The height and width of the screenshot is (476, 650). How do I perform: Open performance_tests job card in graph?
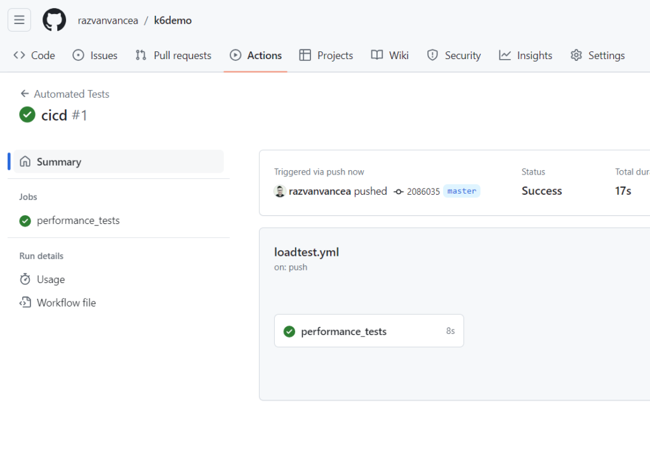(369, 331)
